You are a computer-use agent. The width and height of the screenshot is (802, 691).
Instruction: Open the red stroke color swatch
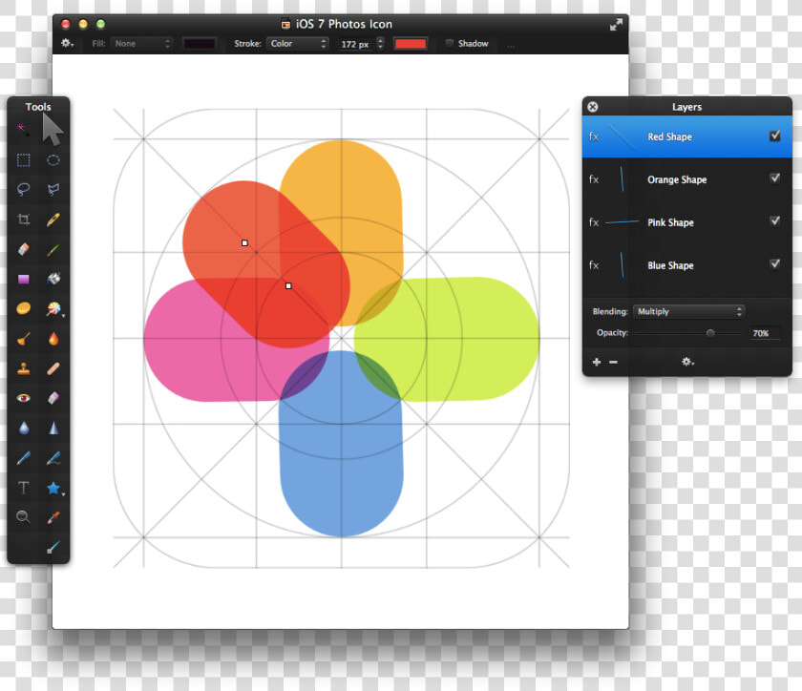pyautogui.click(x=411, y=44)
